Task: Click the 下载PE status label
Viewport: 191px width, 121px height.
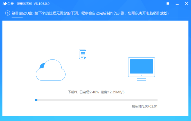Action: tap(73, 92)
